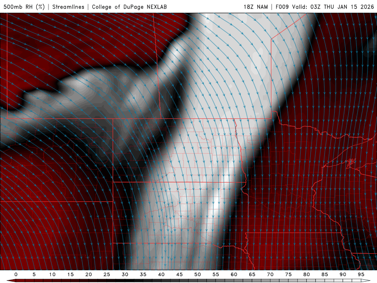Select the "40" colorbar scale label

(161, 275)
